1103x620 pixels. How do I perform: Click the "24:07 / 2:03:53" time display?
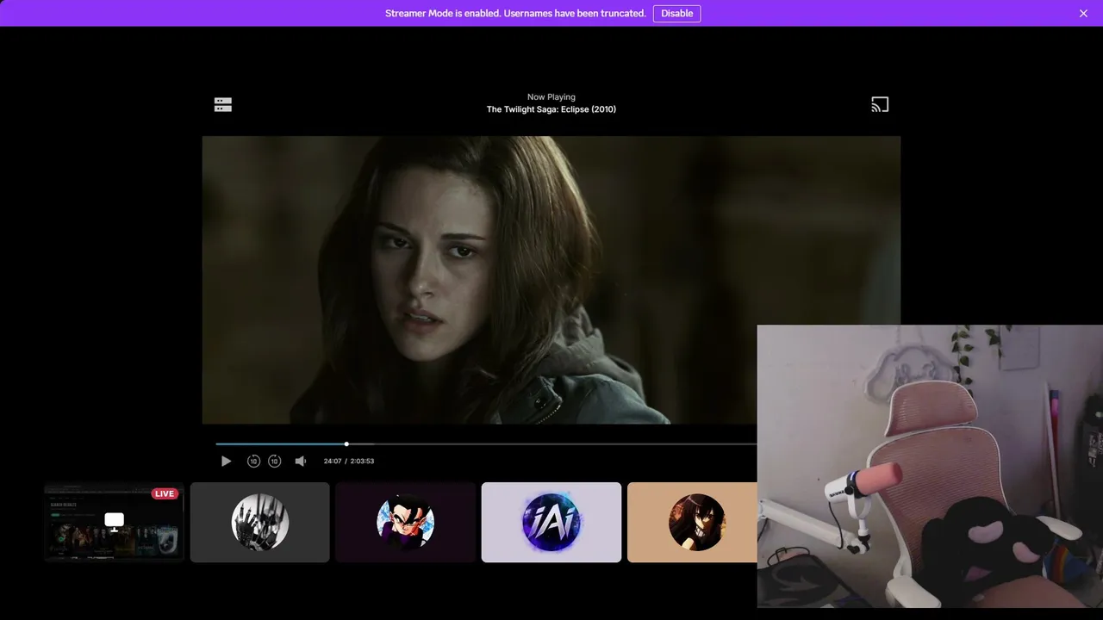pos(349,461)
